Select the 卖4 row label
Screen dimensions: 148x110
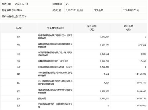click(x=18, y=98)
